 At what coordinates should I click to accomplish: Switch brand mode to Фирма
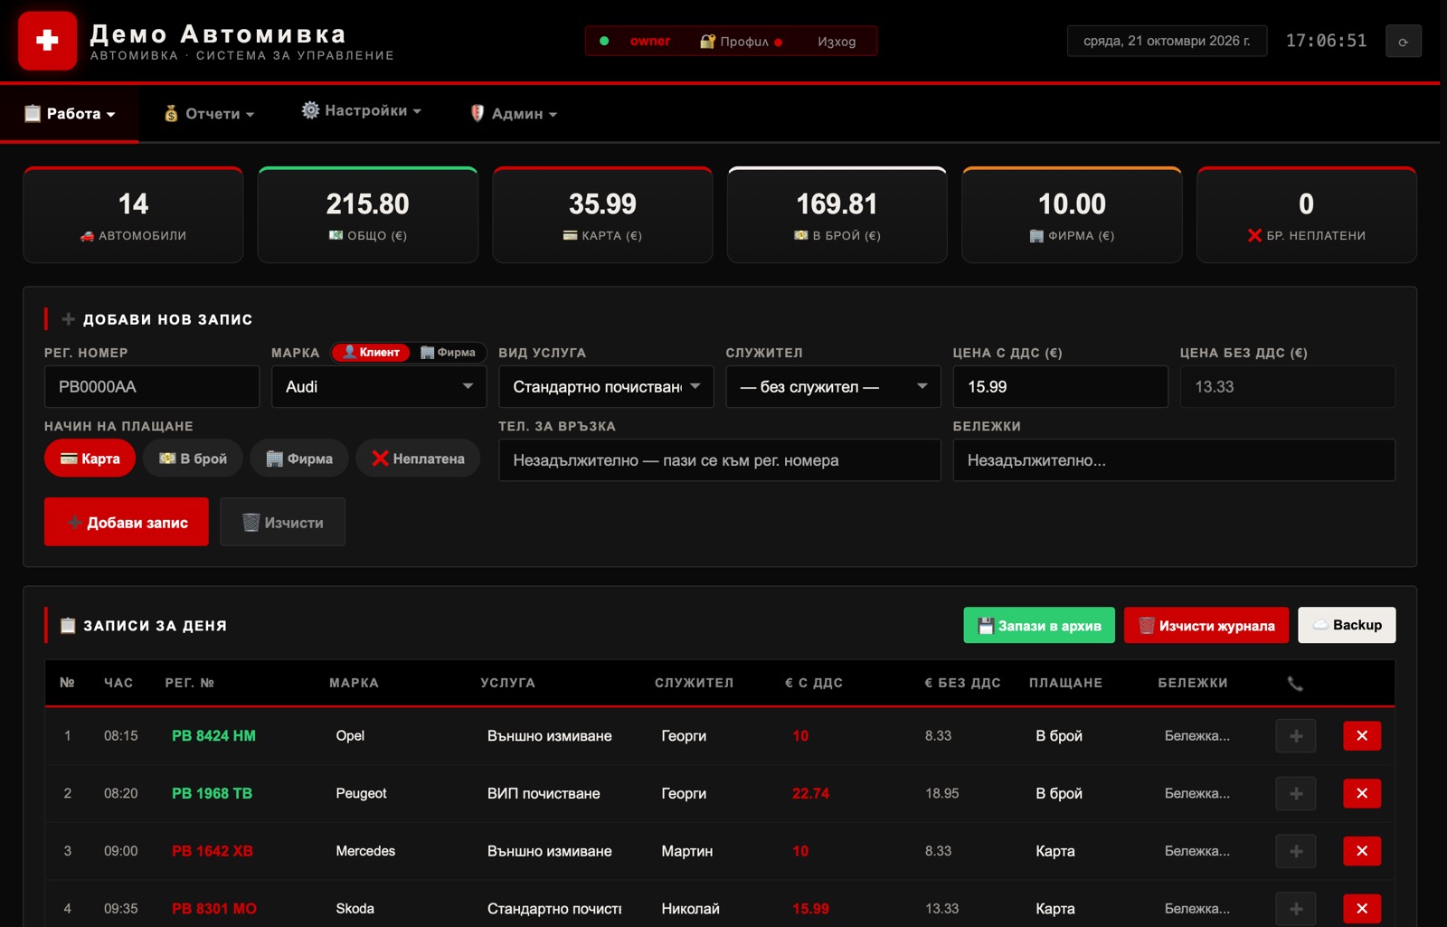click(449, 353)
